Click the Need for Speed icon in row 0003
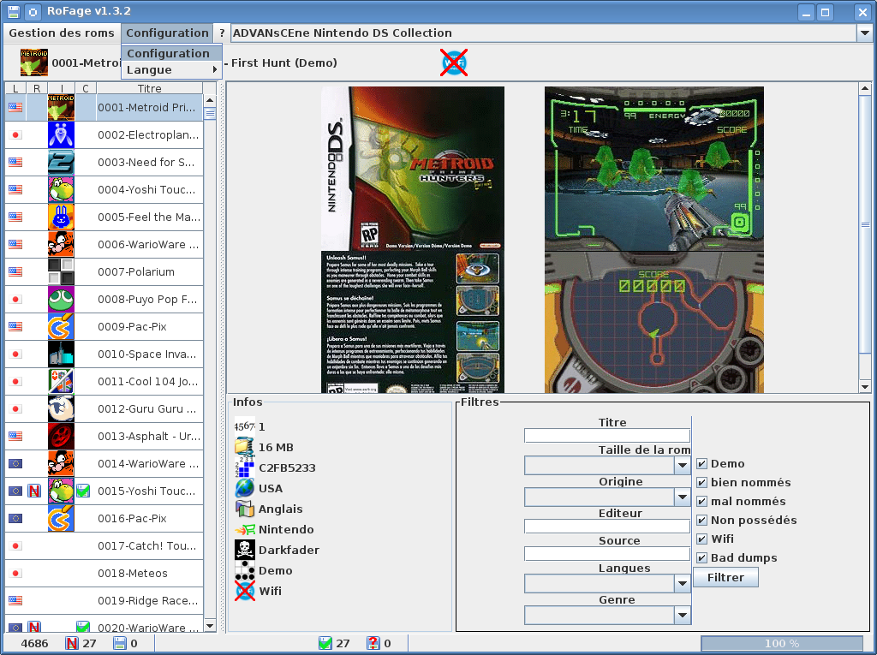The height and width of the screenshot is (655, 877). click(61, 162)
